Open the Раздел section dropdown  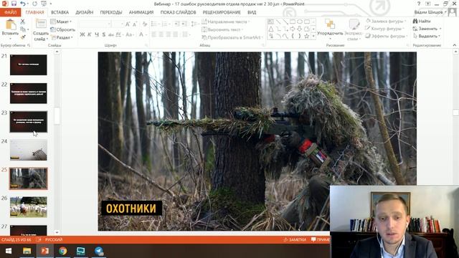pos(62,37)
